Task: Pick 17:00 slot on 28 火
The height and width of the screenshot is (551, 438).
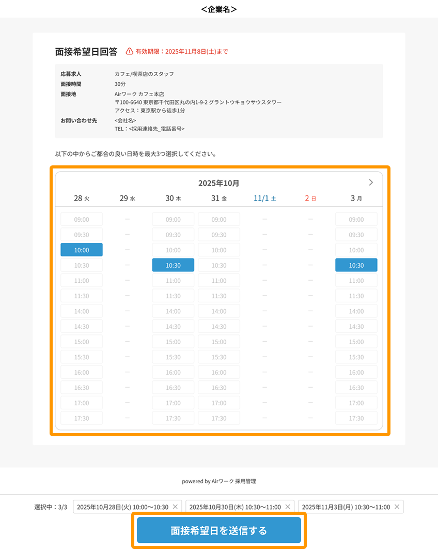Action: click(82, 403)
